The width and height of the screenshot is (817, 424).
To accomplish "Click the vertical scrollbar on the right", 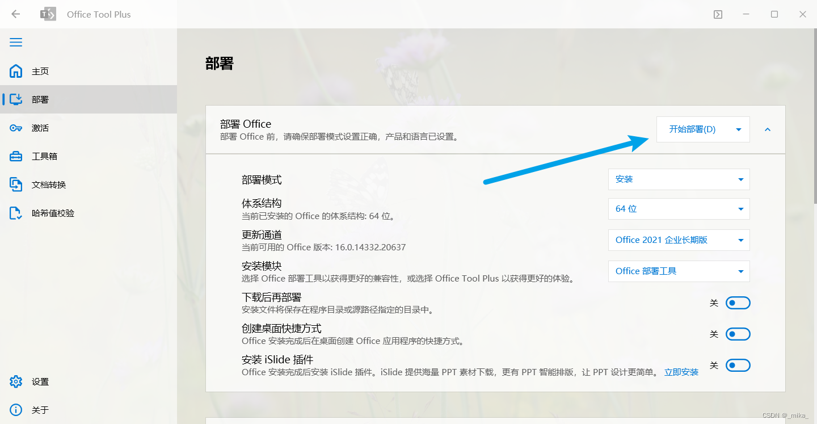I will 814,116.
